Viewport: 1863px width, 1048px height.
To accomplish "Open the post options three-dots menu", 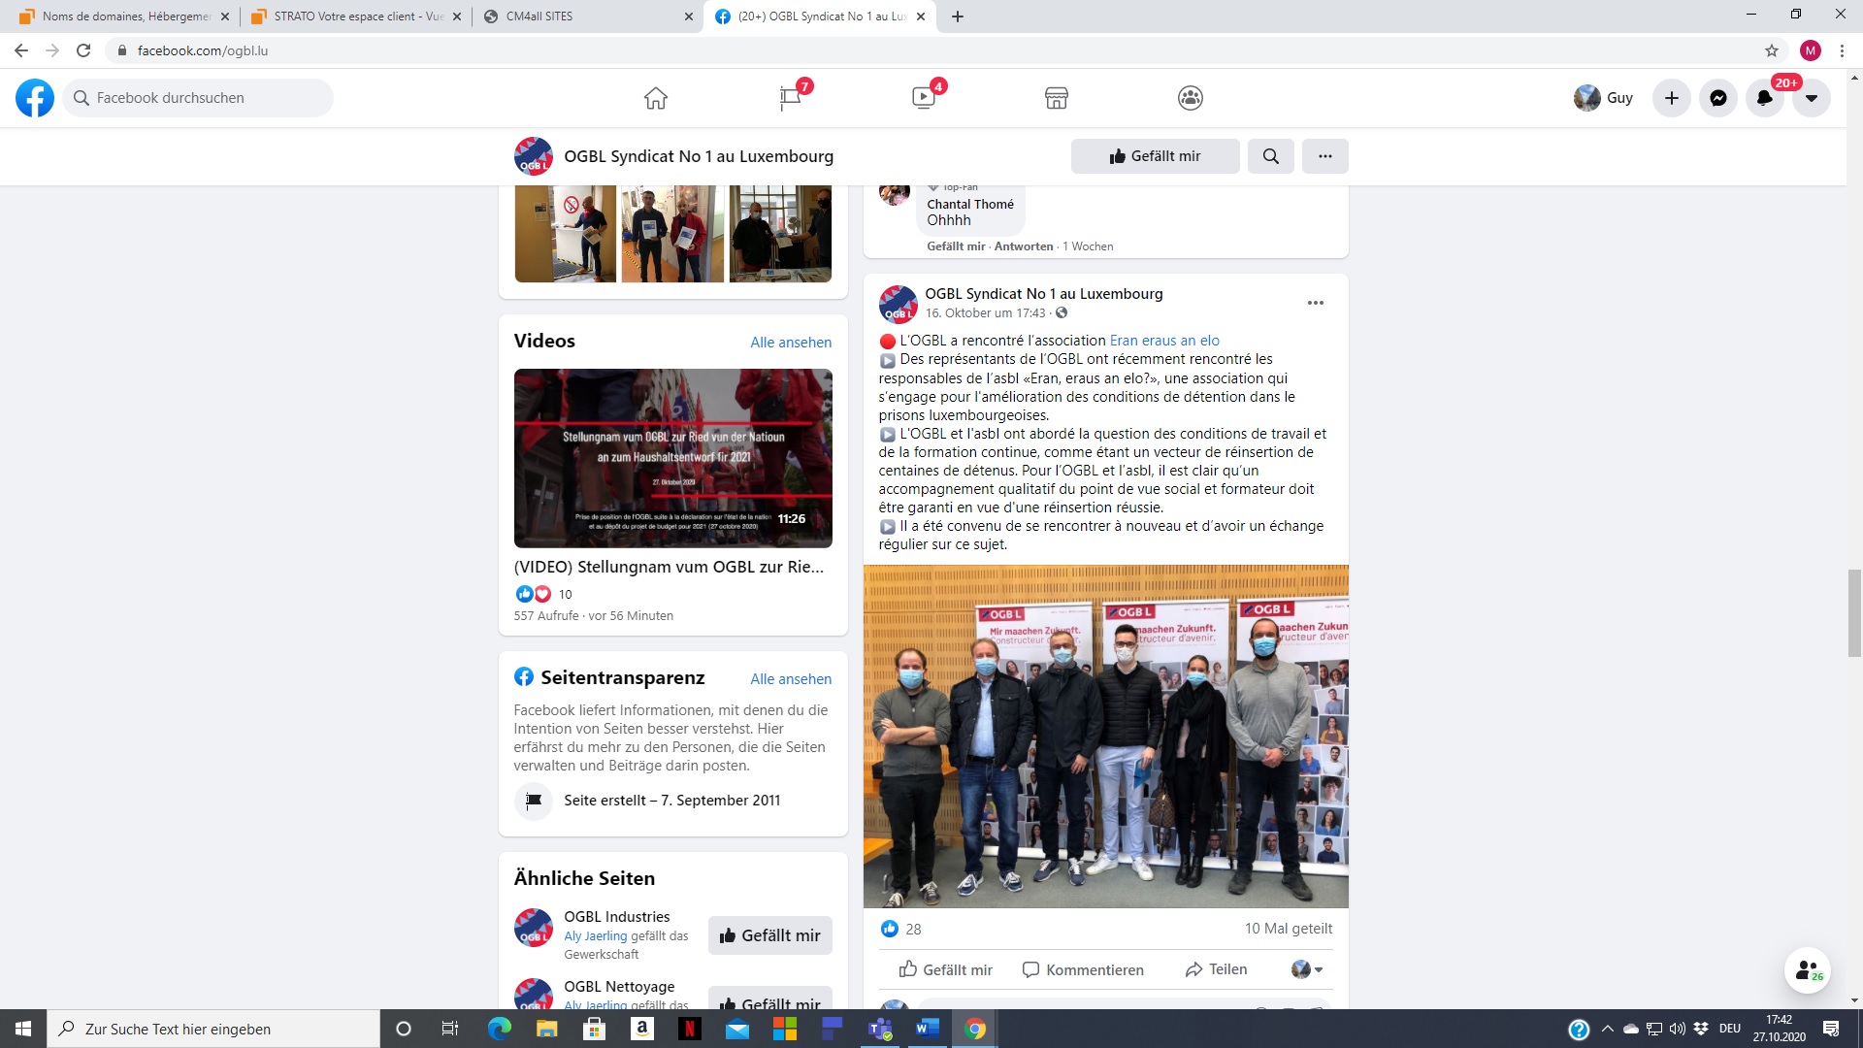I will [x=1316, y=303].
